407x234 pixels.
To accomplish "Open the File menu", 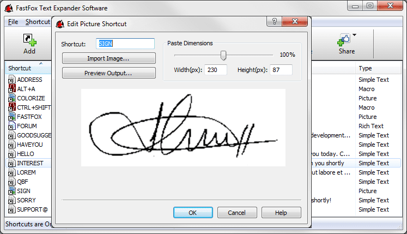I will click(14, 22).
